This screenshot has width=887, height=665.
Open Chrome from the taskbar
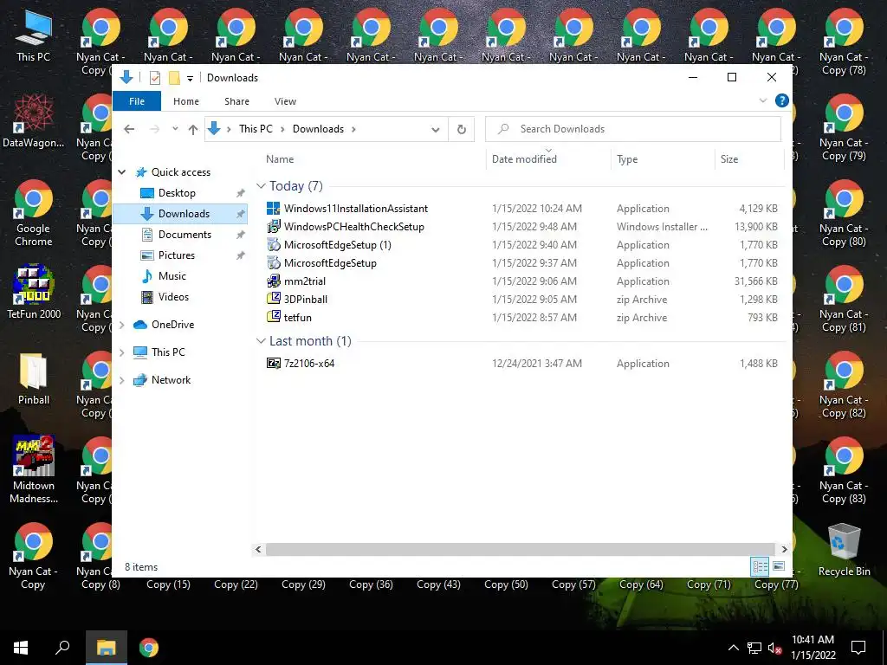[149, 648]
